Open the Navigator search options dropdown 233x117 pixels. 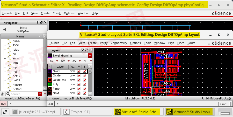(40, 94)
